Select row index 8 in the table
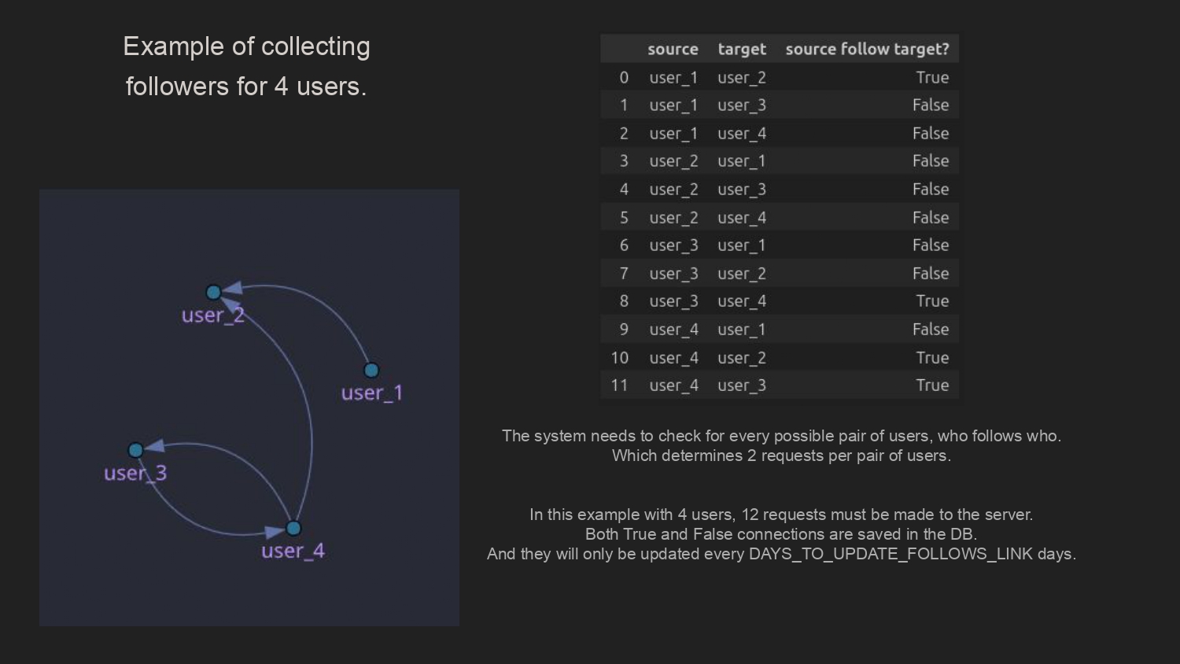Image resolution: width=1180 pixels, height=664 pixels. 624,301
